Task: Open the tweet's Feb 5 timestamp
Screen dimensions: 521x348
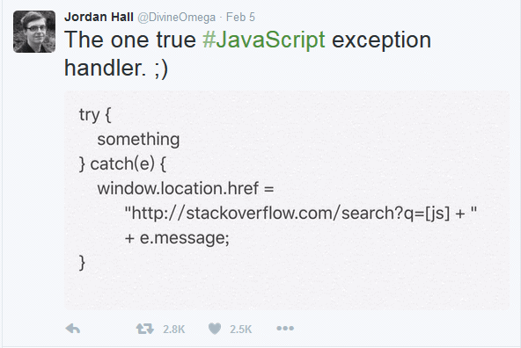Action: [240, 17]
